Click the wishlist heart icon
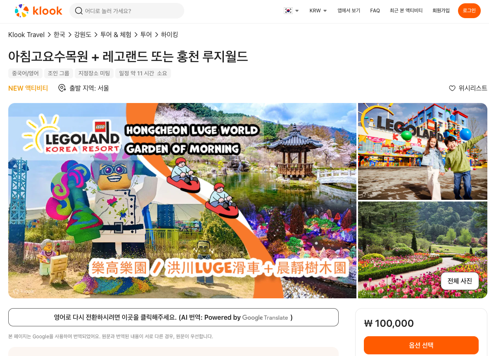489x356 pixels. pyautogui.click(x=452, y=88)
